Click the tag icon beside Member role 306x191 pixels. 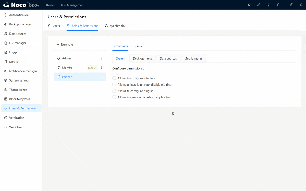click(x=58, y=68)
